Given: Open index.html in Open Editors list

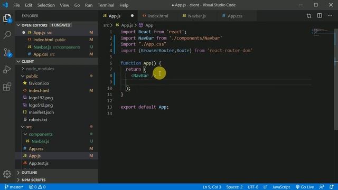Looking at the screenshot, I should coord(57,40).
